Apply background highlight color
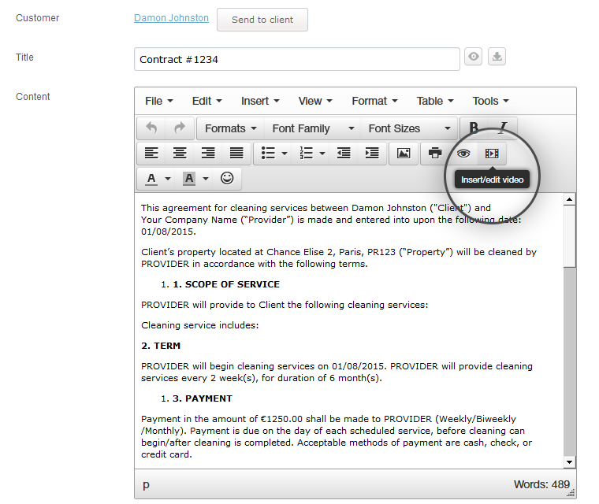This screenshot has height=504, width=599. (189, 179)
